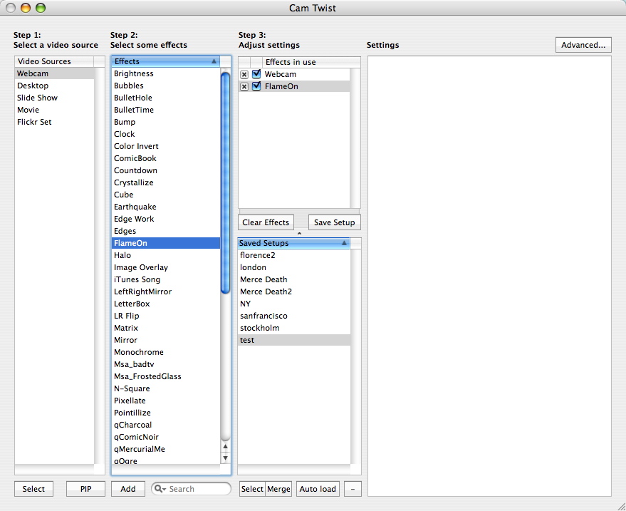Sort the Effects list via header arrow
Screen dimensions: 626x511
pyautogui.click(x=214, y=61)
